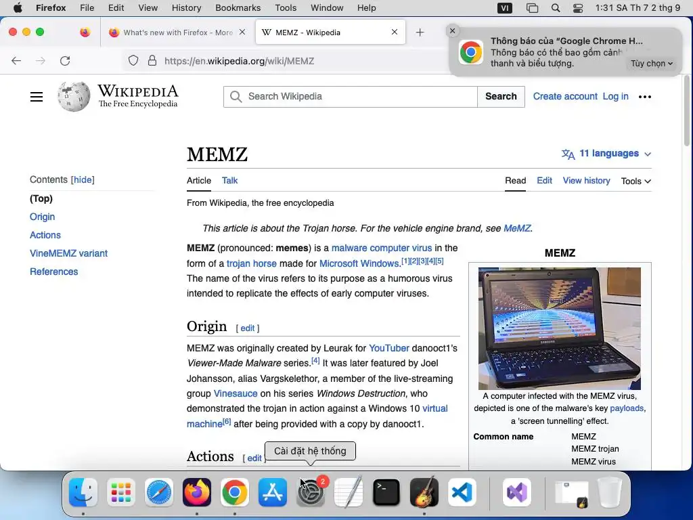Open TextEdit from the Dock
This screenshot has width=693, height=520.
349,492
